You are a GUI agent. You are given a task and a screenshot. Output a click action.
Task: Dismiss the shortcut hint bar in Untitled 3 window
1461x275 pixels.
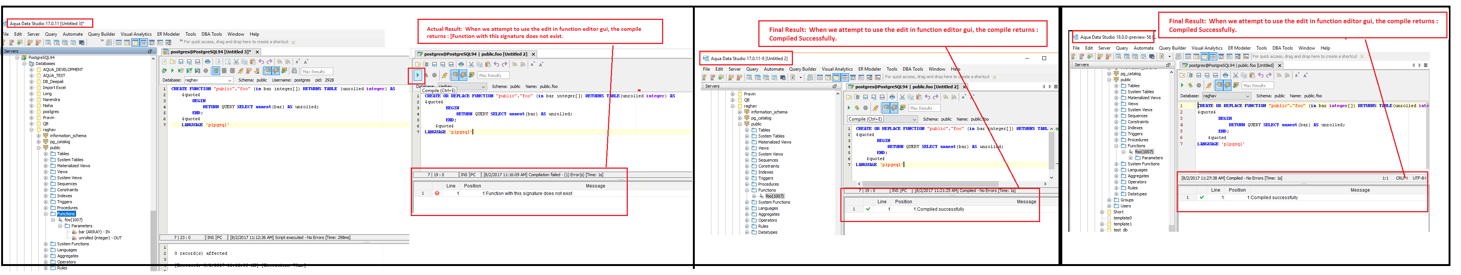293,42
